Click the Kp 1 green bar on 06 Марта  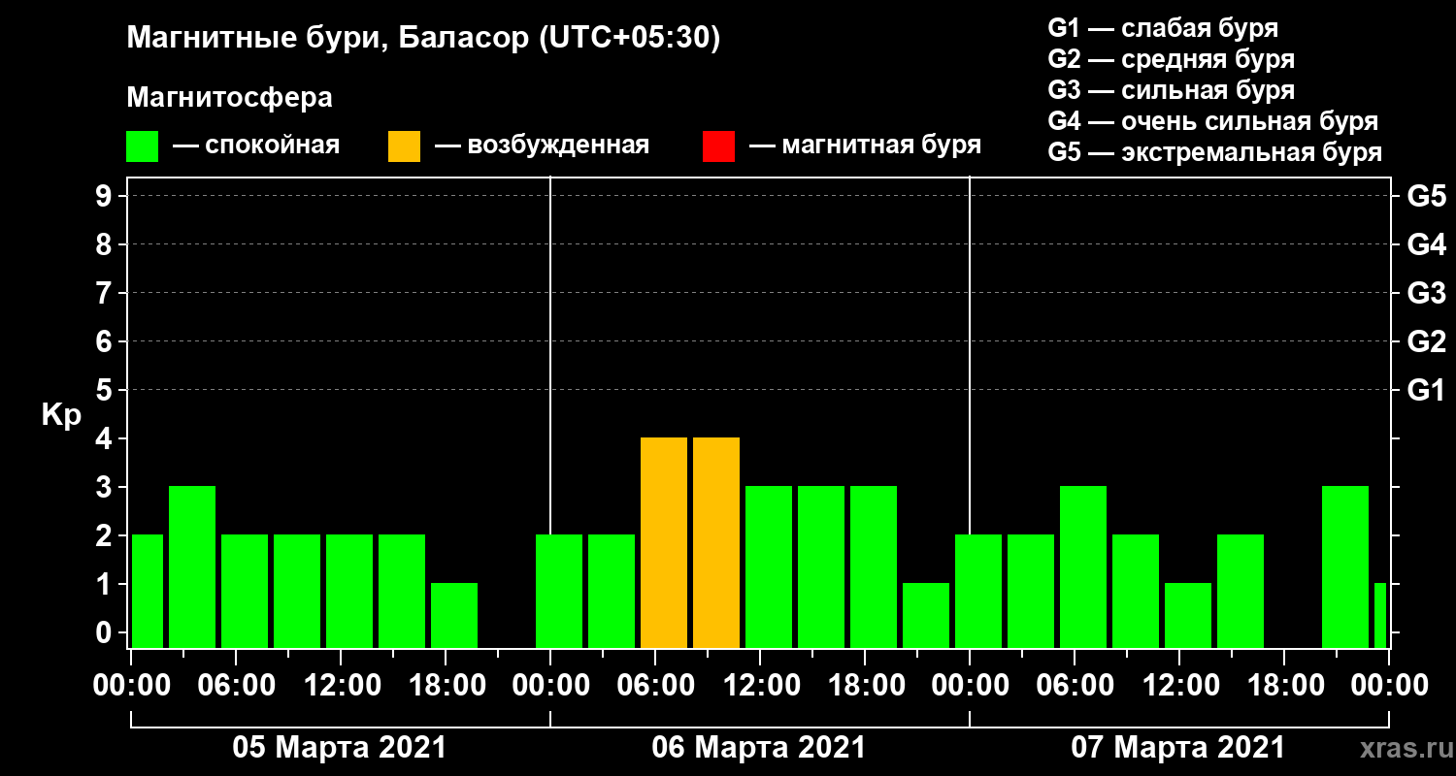pos(926,615)
